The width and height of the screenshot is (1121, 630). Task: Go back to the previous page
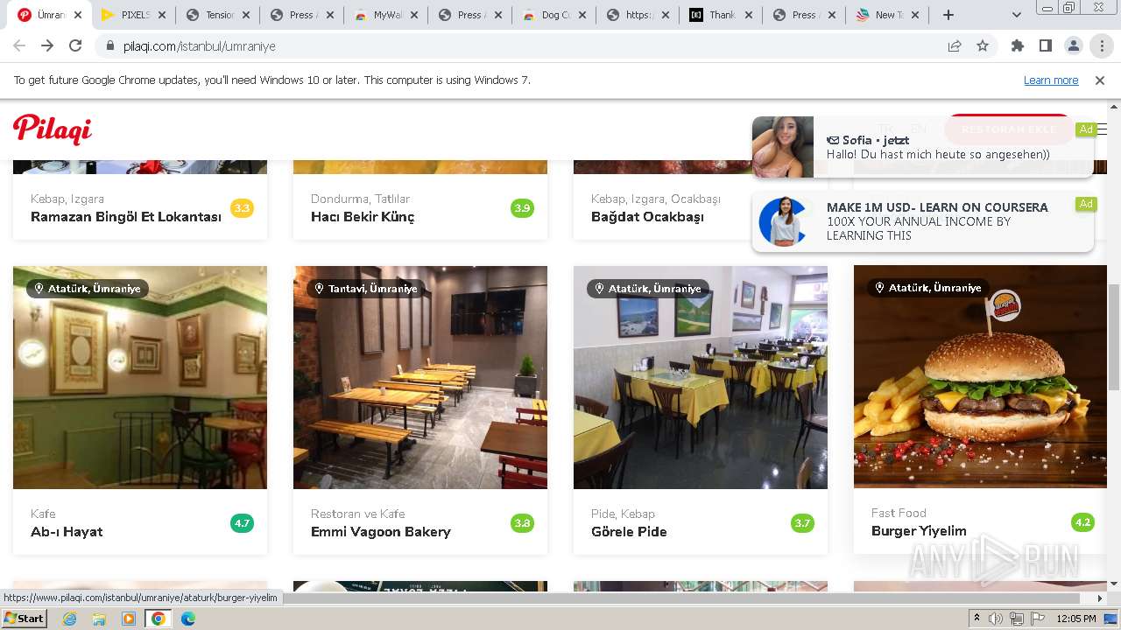pyautogui.click(x=19, y=46)
